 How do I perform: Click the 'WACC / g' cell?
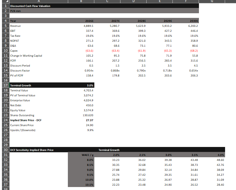(x=88, y=155)
